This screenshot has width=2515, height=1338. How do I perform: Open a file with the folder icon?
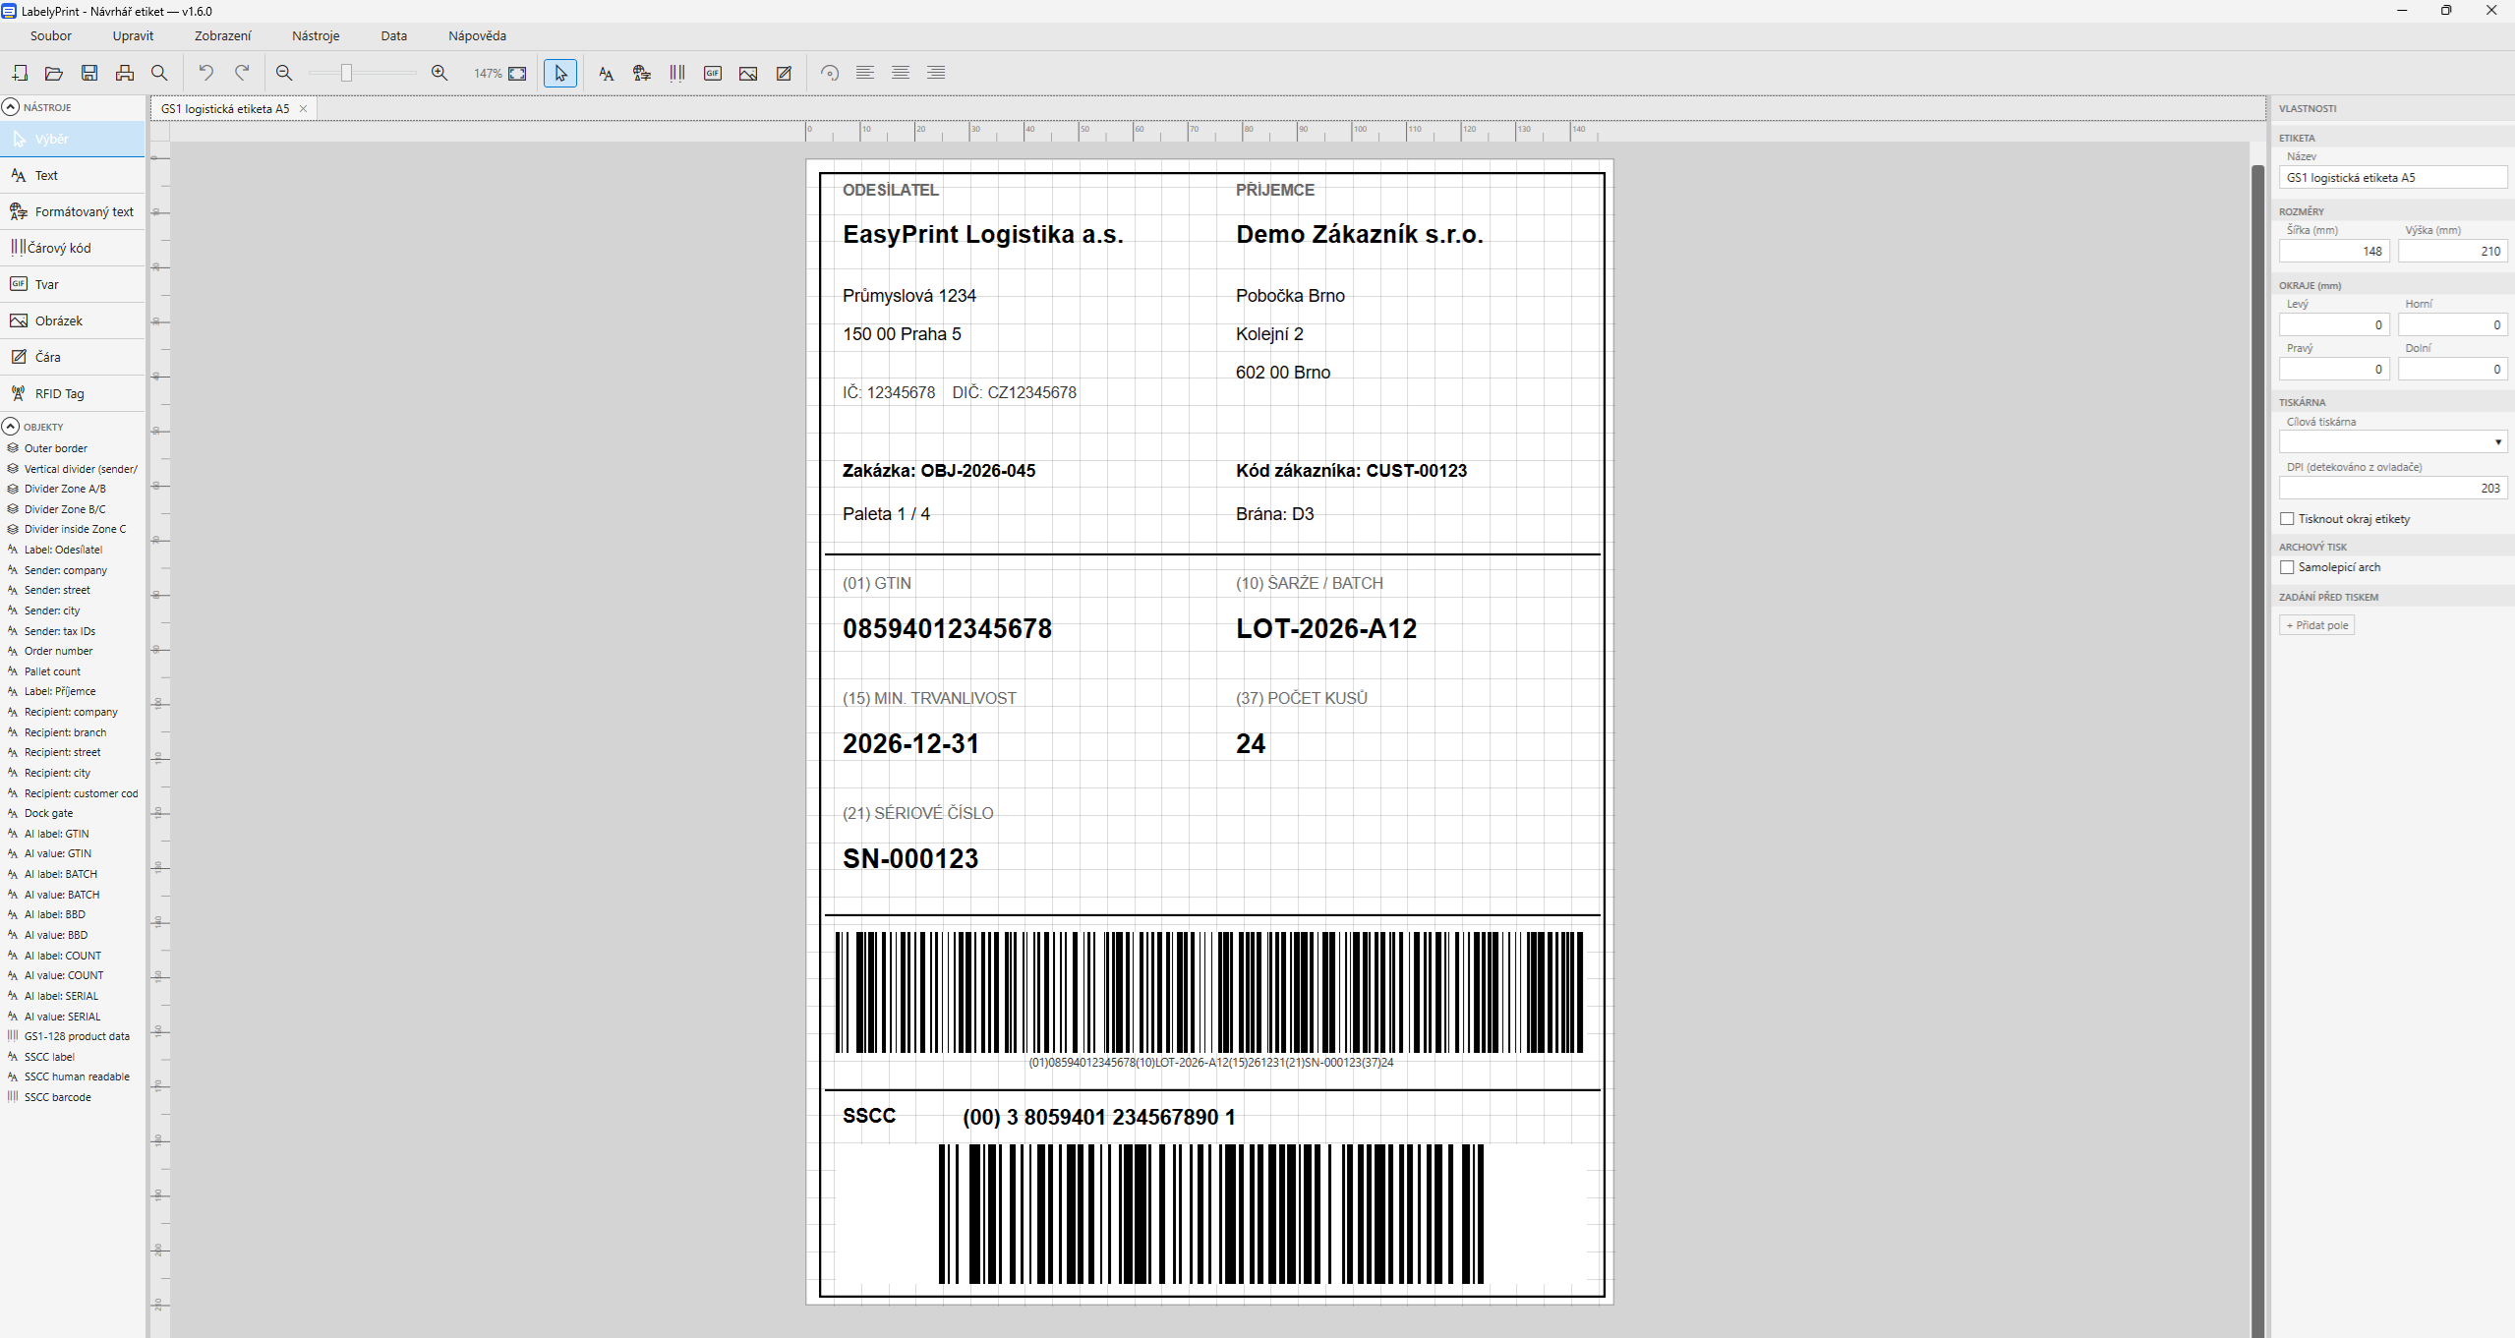tap(54, 73)
